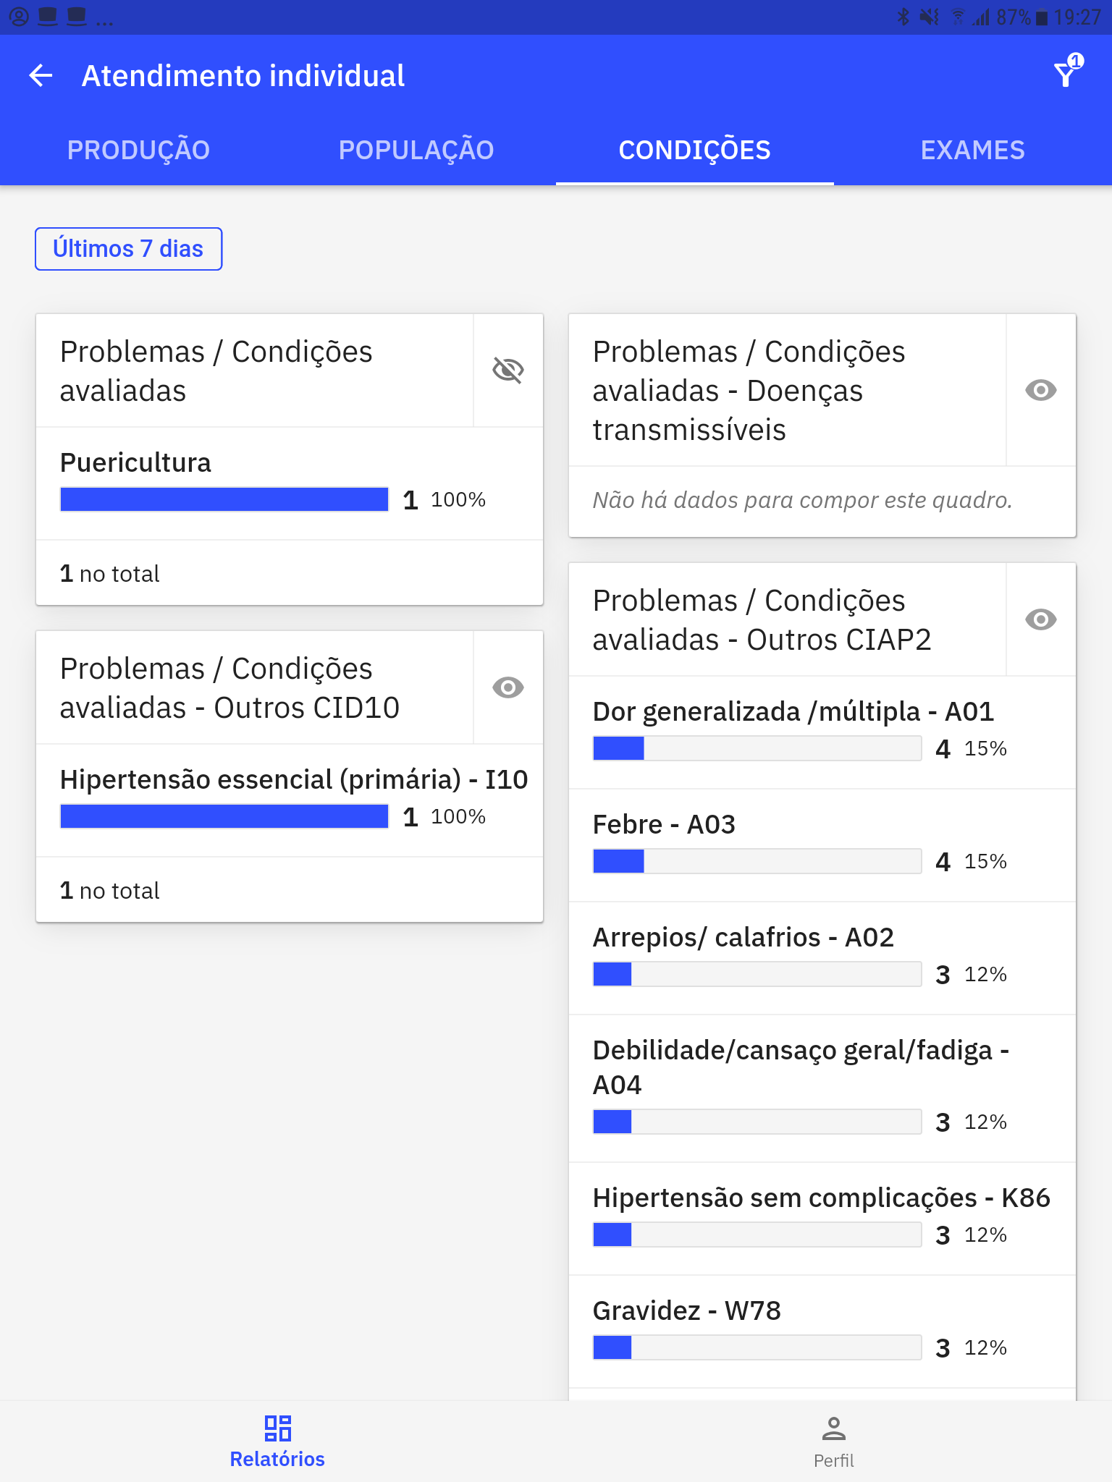Show the hidden Problemas / Condições avaliadas card
The image size is (1112, 1482).
pos(508,370)
